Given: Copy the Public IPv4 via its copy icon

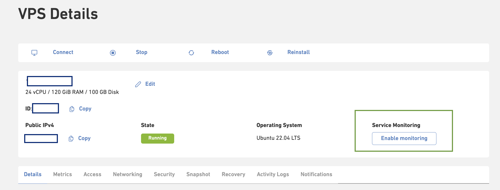Looking at the screenshot, I should point(71,138).
